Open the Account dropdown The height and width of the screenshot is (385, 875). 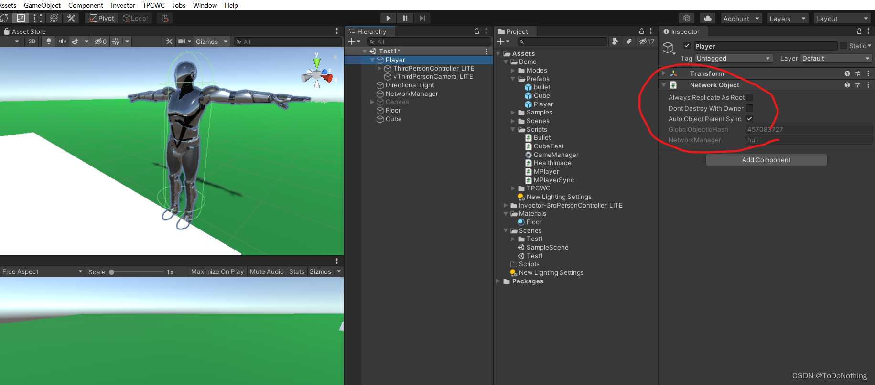pos(741,19)
